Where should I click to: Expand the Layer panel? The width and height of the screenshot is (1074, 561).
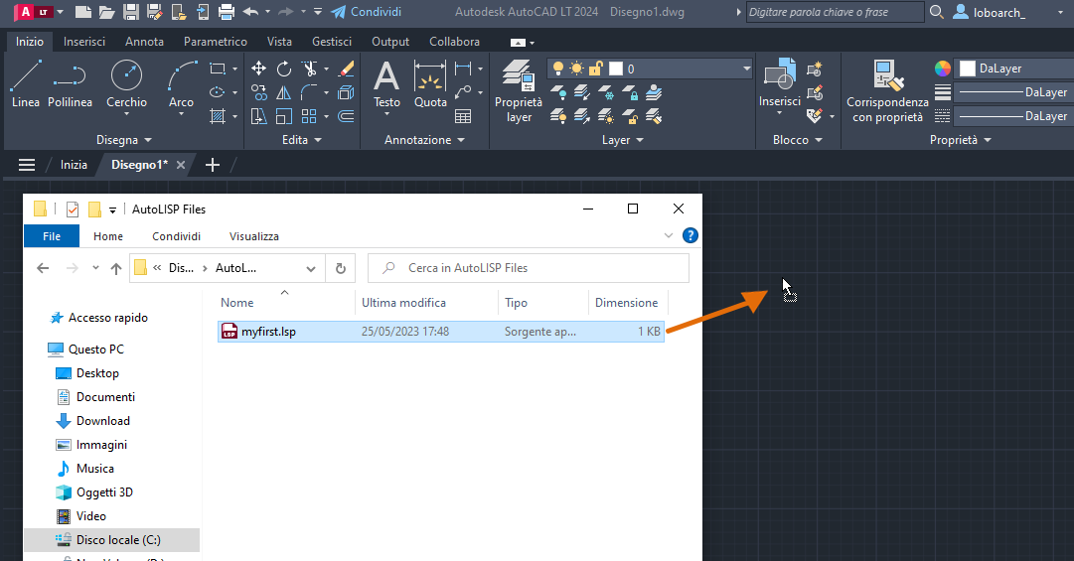coord(623,140)
